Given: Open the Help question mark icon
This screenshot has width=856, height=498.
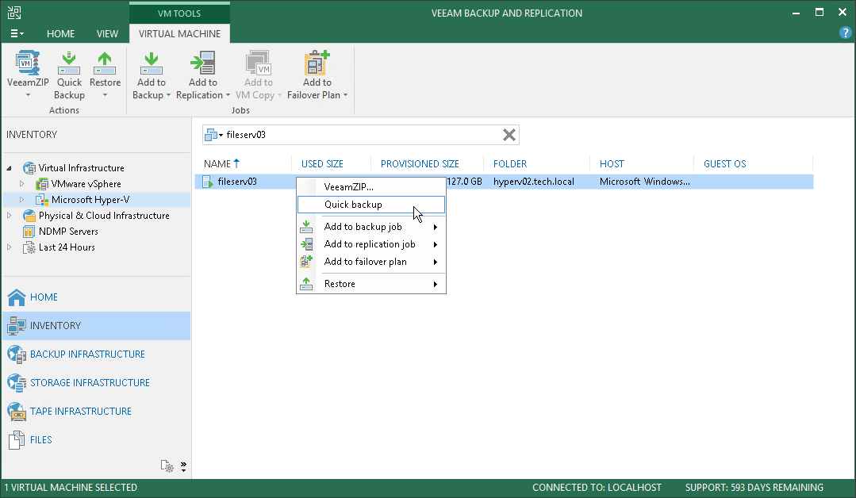Looking at the screenshot, I should coord(845,33).
